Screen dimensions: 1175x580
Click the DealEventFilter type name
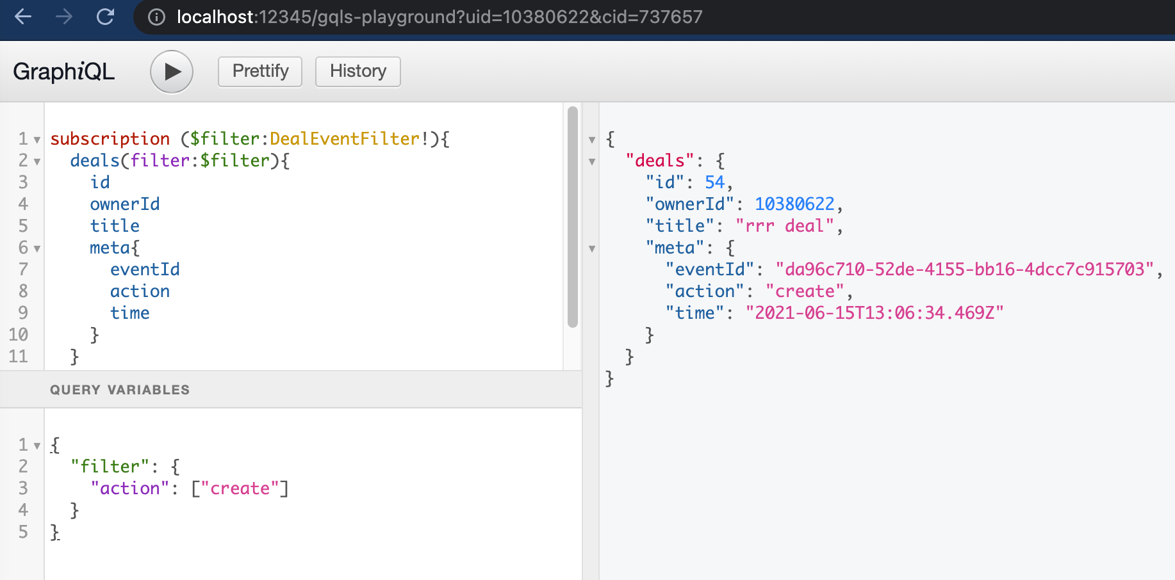(345, 139)
